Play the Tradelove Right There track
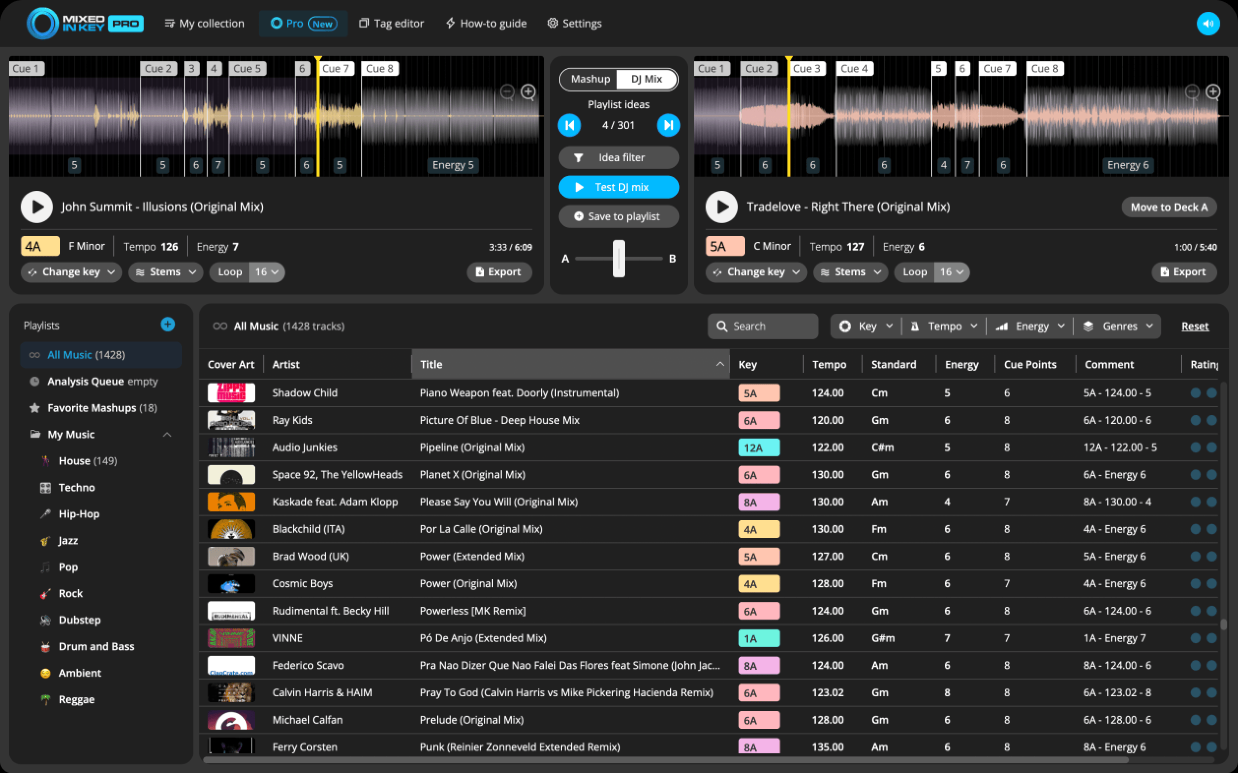 (x=721, y=207)
